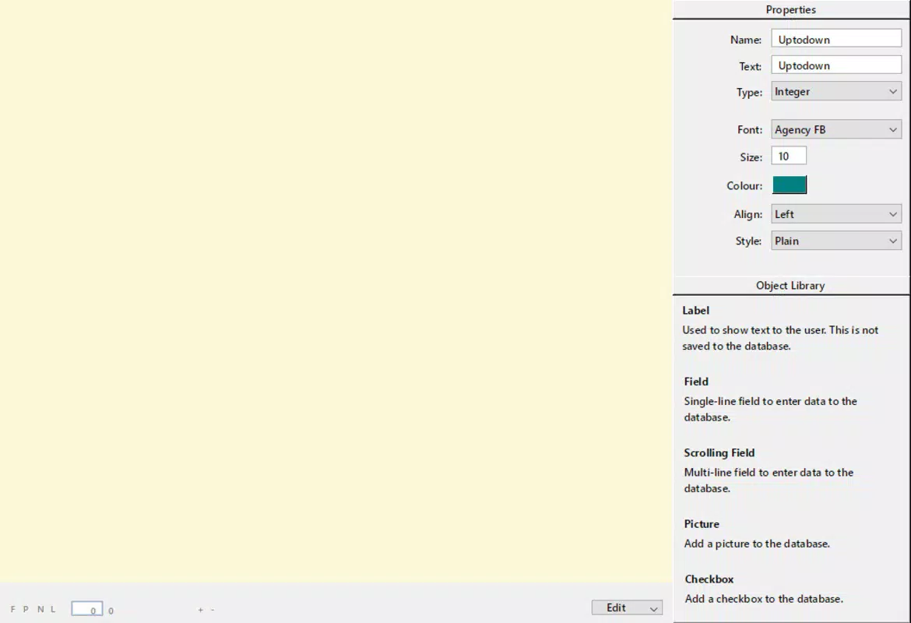Screen dimensions: 911x623
Task: Open the teal Colour swatch
Action: 789,185
